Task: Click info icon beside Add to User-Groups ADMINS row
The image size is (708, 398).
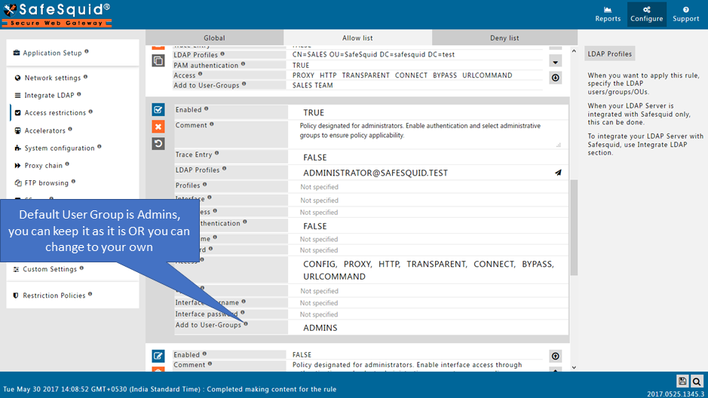Action: click(246, 323)
